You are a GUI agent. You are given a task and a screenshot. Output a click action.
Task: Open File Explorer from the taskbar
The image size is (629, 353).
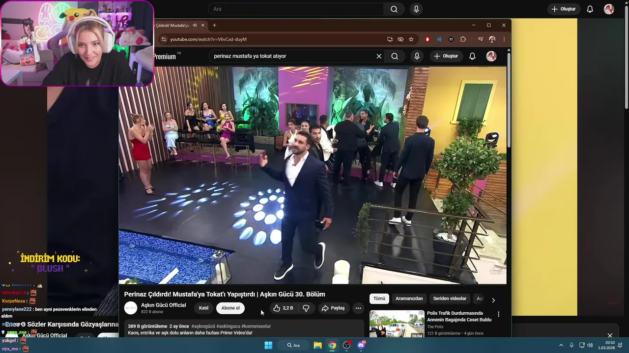(x=317, y=345)
